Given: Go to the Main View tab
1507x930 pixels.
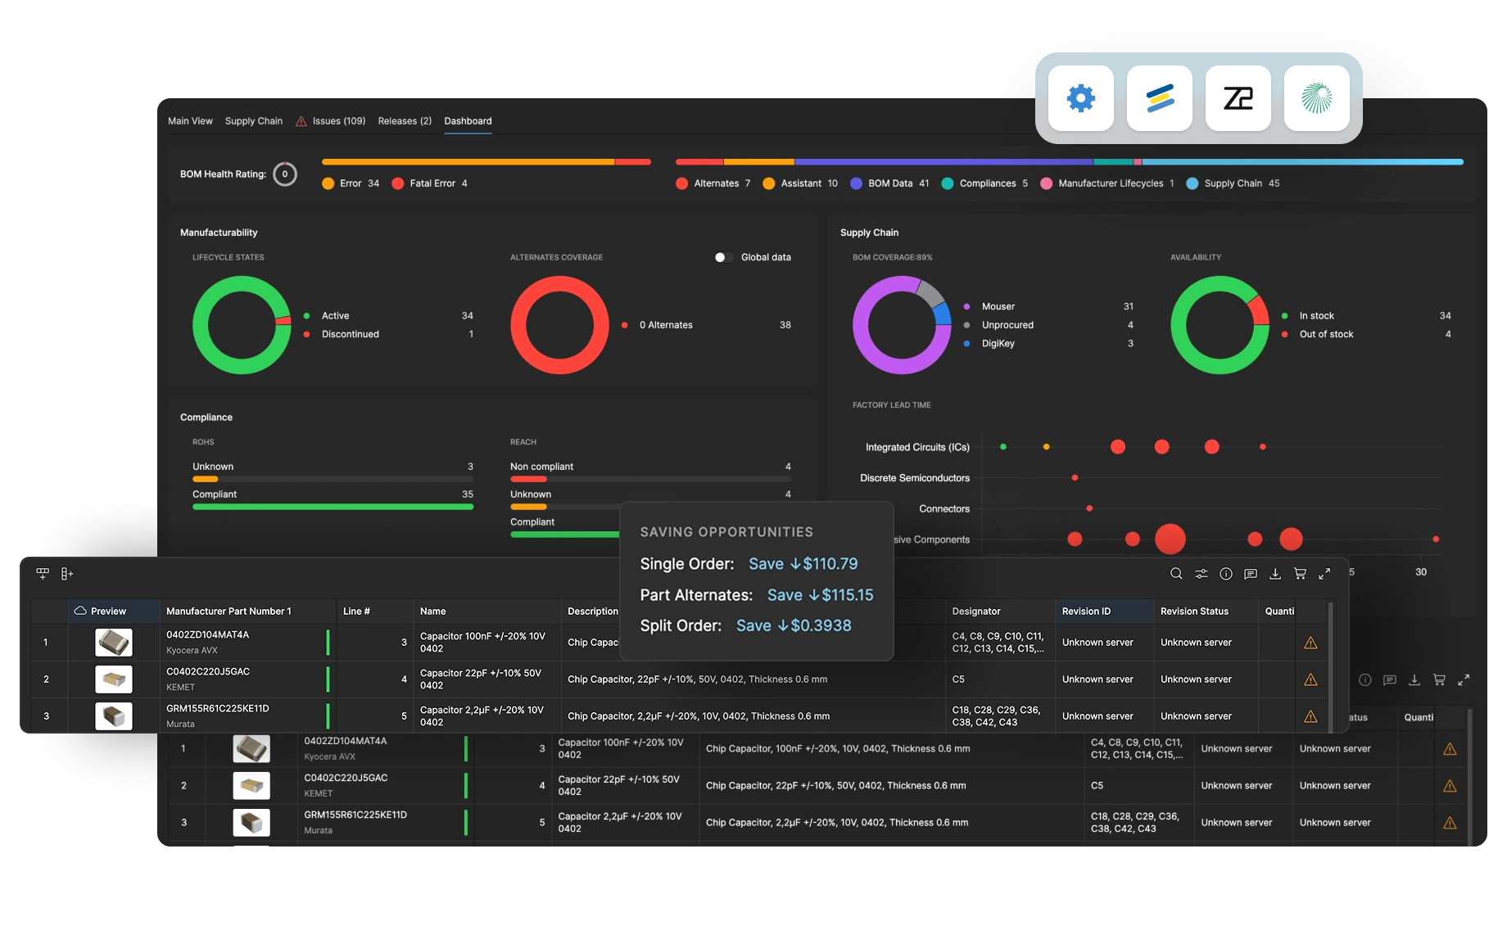Looking at the screenshot, I should click(190, 121).
